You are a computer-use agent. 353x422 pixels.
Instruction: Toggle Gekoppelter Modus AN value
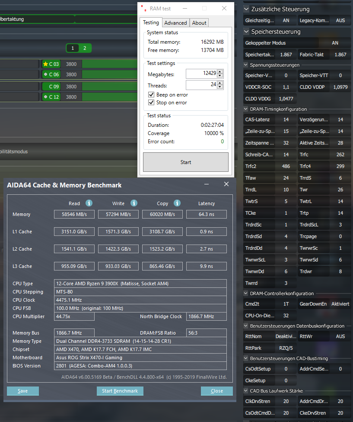(335, 43)
